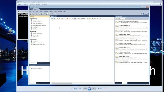Open the File menu in MySQL Workbench
The image size is (164, 92).
pyautogui.click(x=30, y=11)
